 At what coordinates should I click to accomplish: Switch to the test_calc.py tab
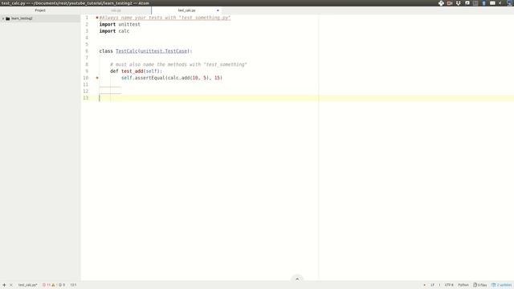point(186,10)
